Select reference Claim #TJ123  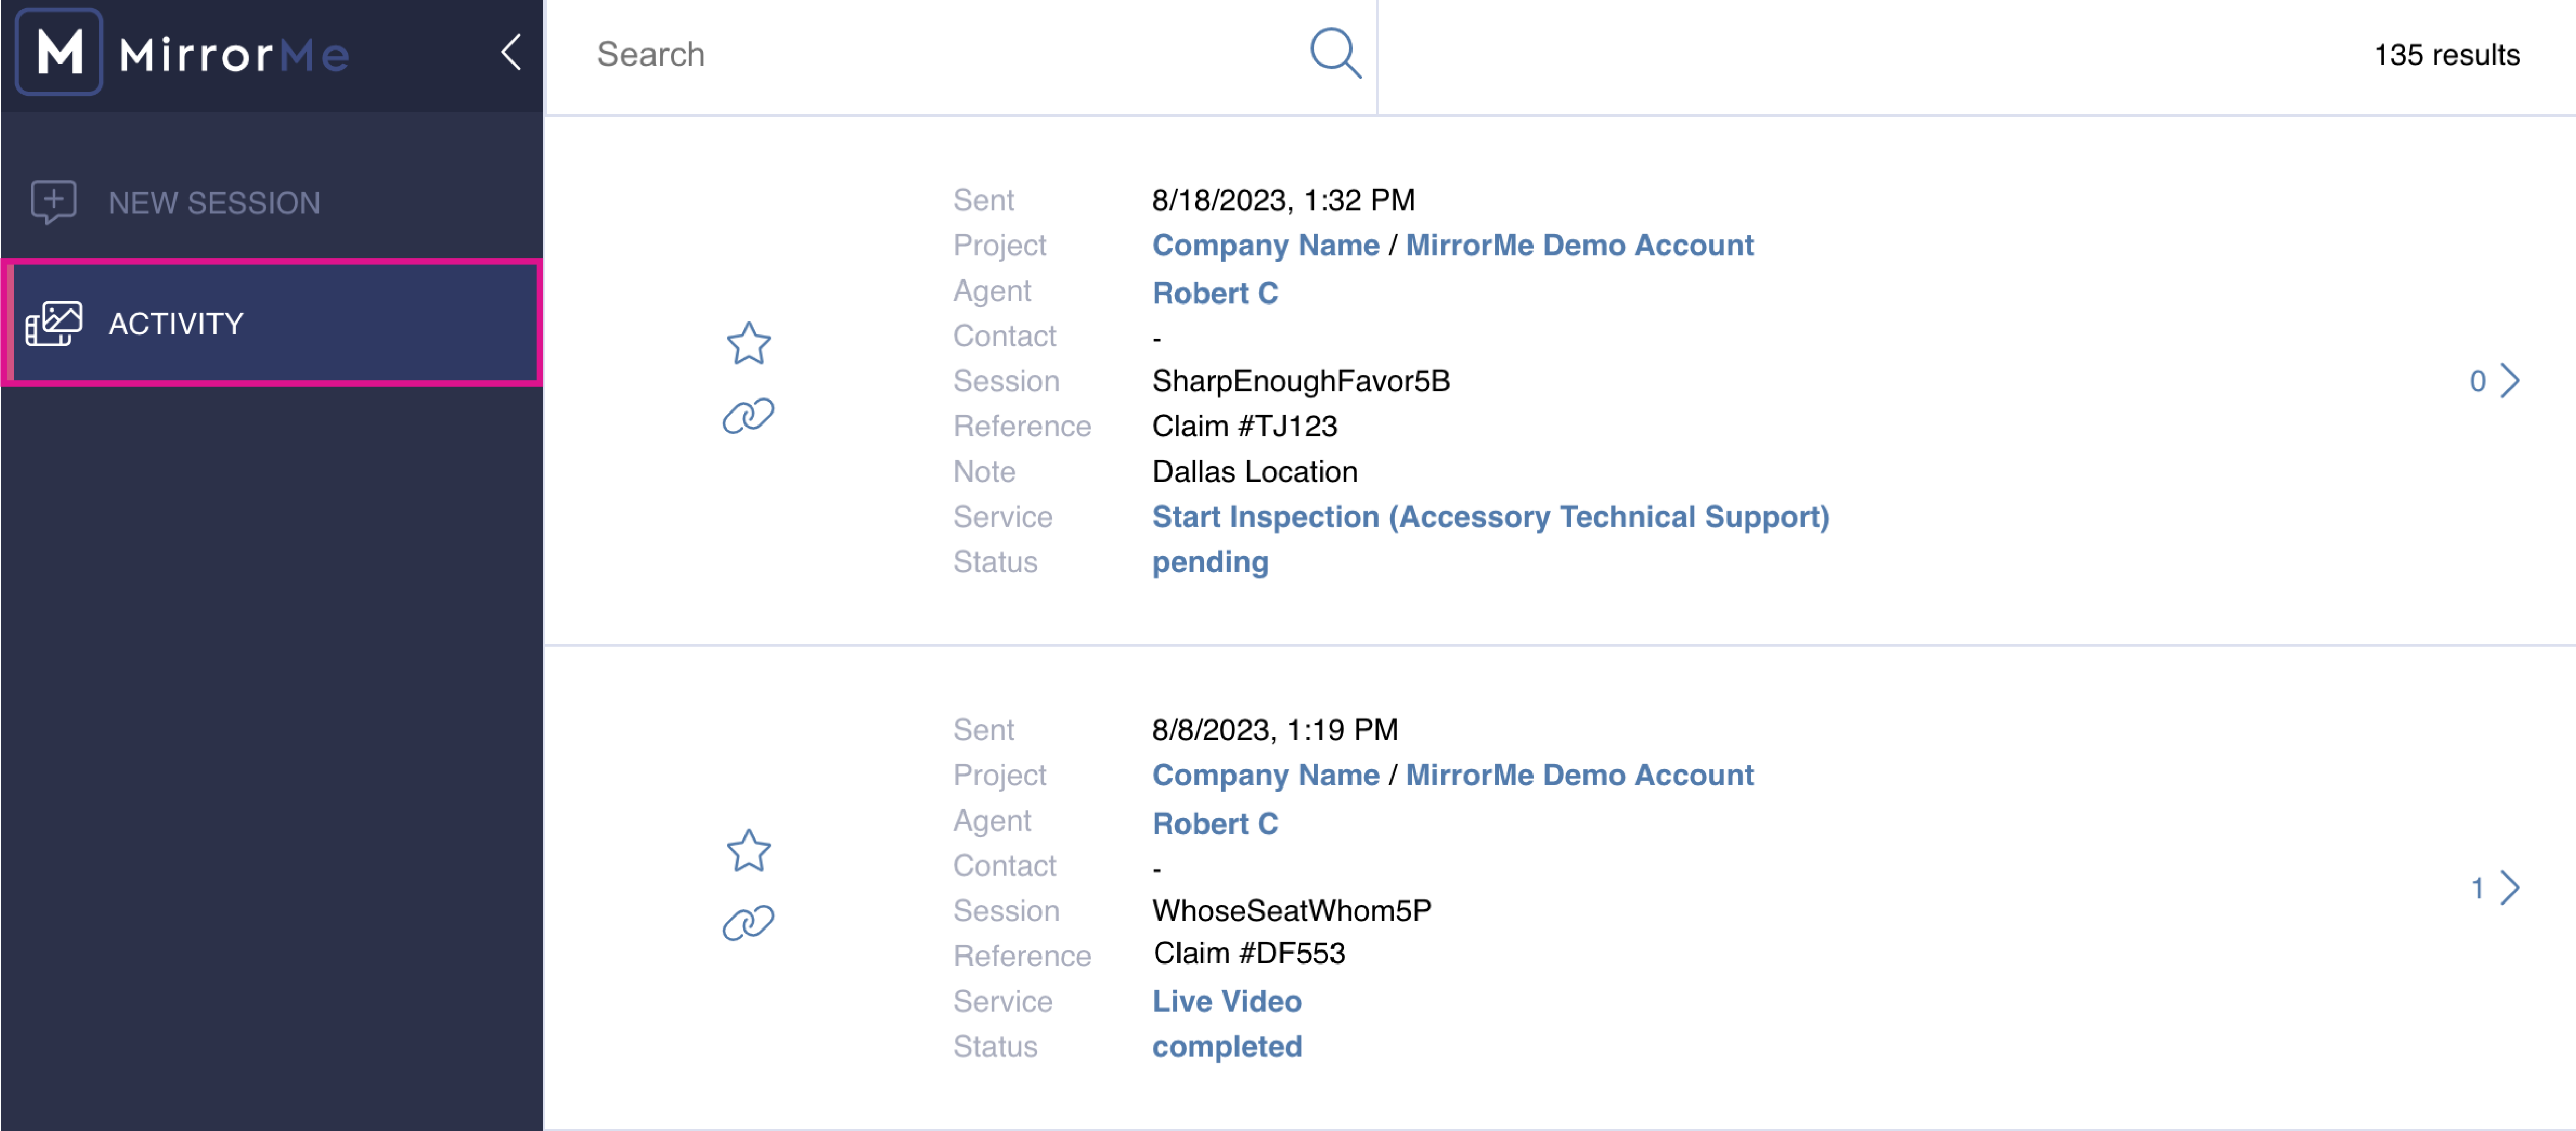tap(1244, 427)
